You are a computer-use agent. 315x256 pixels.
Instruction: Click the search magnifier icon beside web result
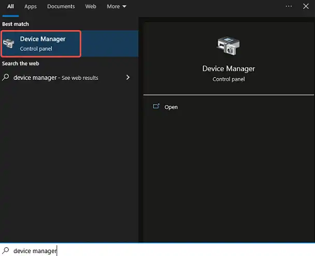coord(6,77)
